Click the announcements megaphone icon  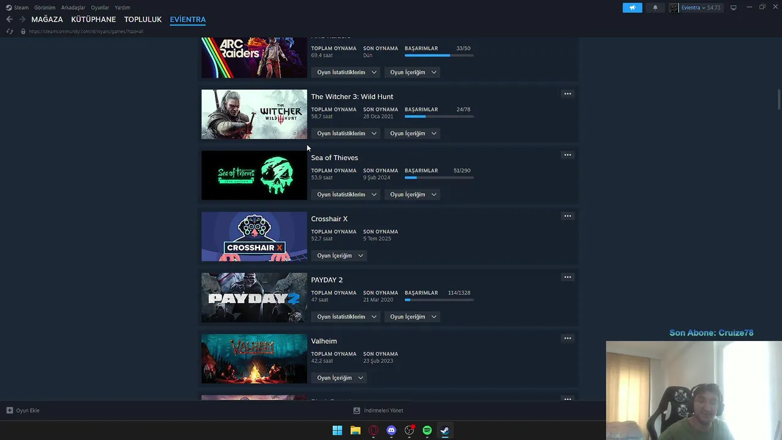click(x=632, y=7)
